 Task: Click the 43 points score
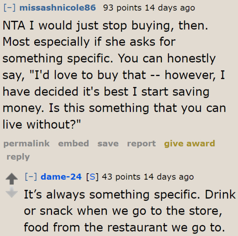[x=121, y=177]
